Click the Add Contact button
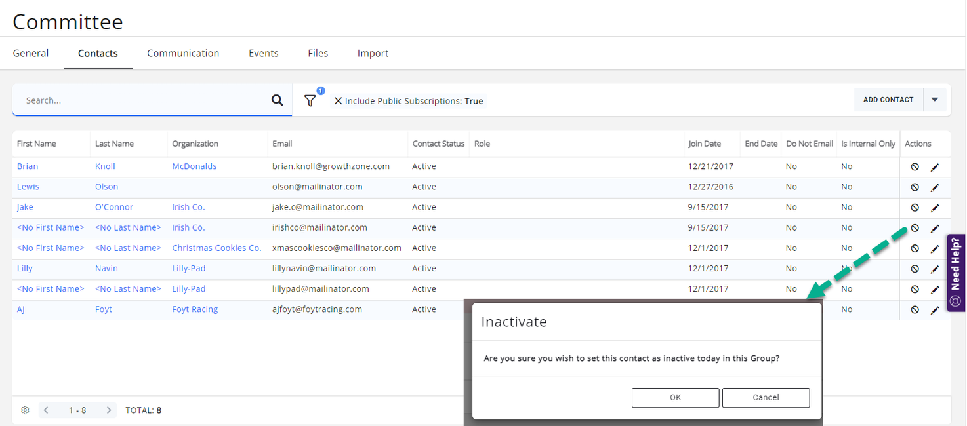This screenshot has width=967, height=426. (888, 100)
